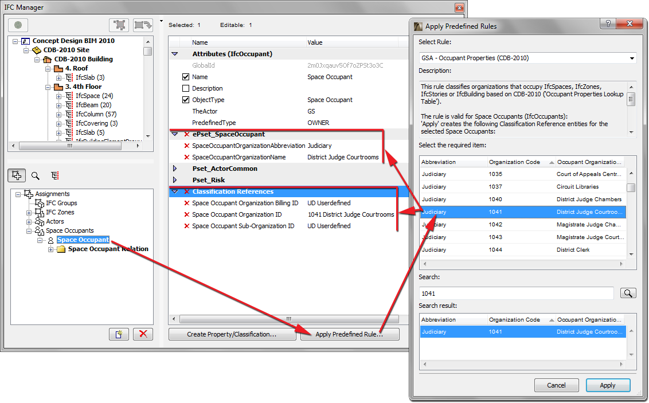Screen dimensions: 649x403
Task: Select the assignments view icon
Action: click(17, 175)
